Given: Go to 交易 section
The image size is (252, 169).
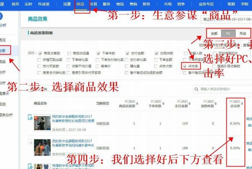Looking at the screenshot, I should pyautogui.click(x=94, y=4).
